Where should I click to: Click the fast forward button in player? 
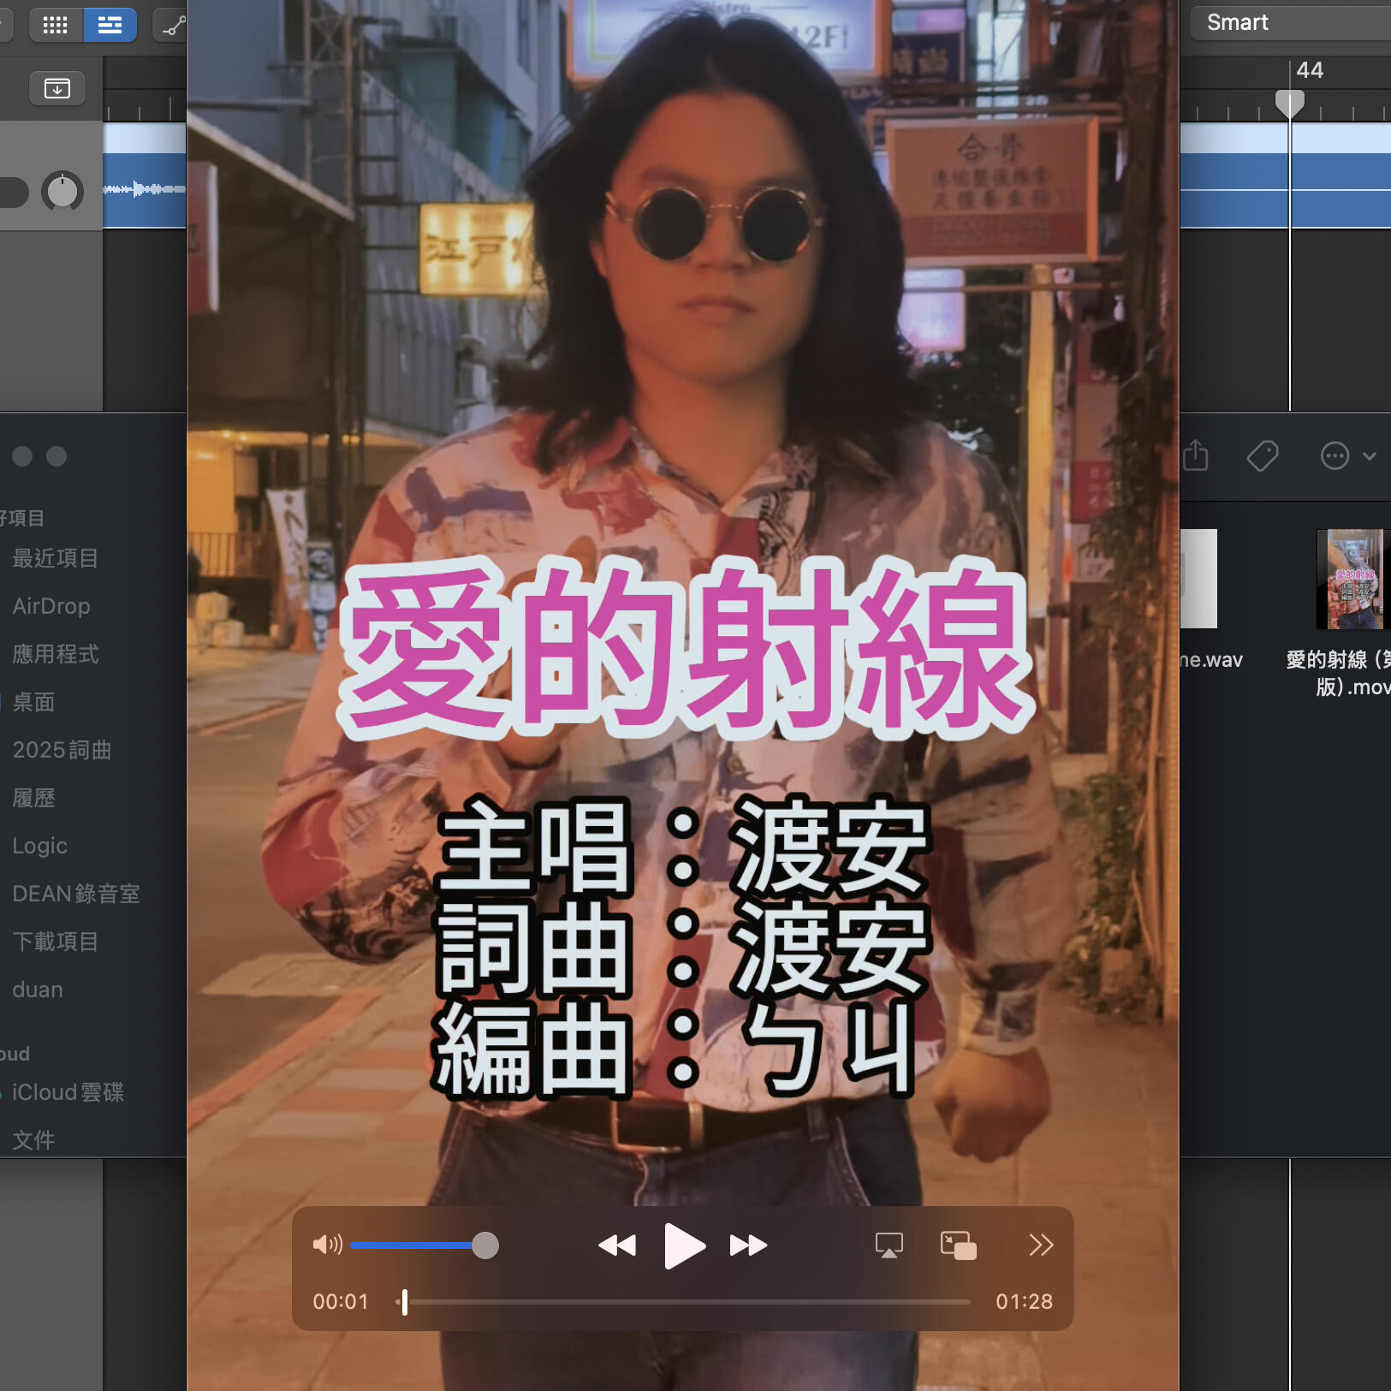(748, 1245)
